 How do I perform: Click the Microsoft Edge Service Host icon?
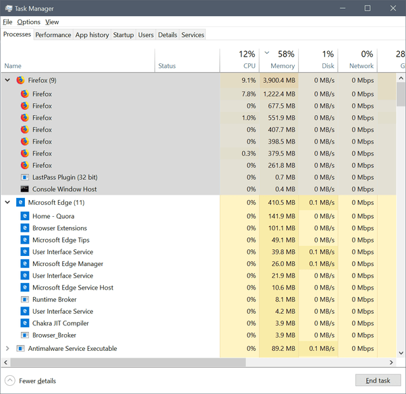24,287
